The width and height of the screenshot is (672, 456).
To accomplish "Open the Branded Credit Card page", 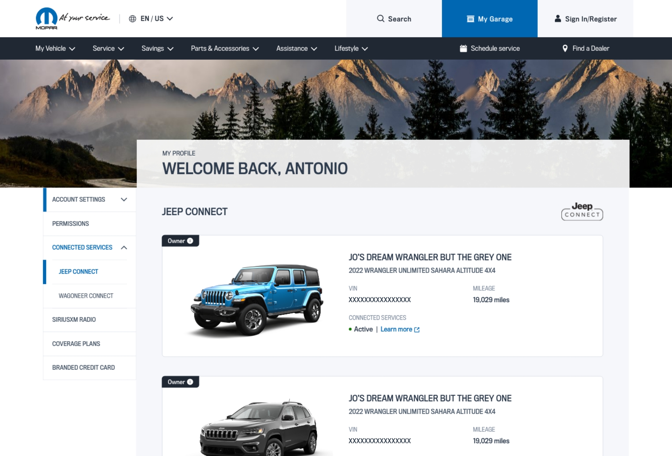I will pyautogui.click(x=83, y=368).
